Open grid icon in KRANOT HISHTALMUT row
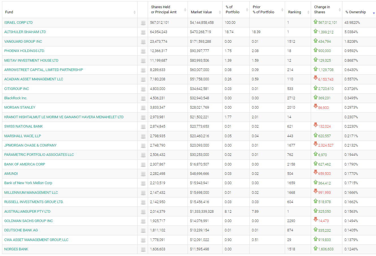The height and width of the screenshot is (256, 376). 143,117
